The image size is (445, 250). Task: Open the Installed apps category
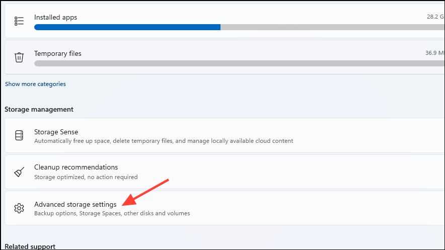(x=225, y=21)
